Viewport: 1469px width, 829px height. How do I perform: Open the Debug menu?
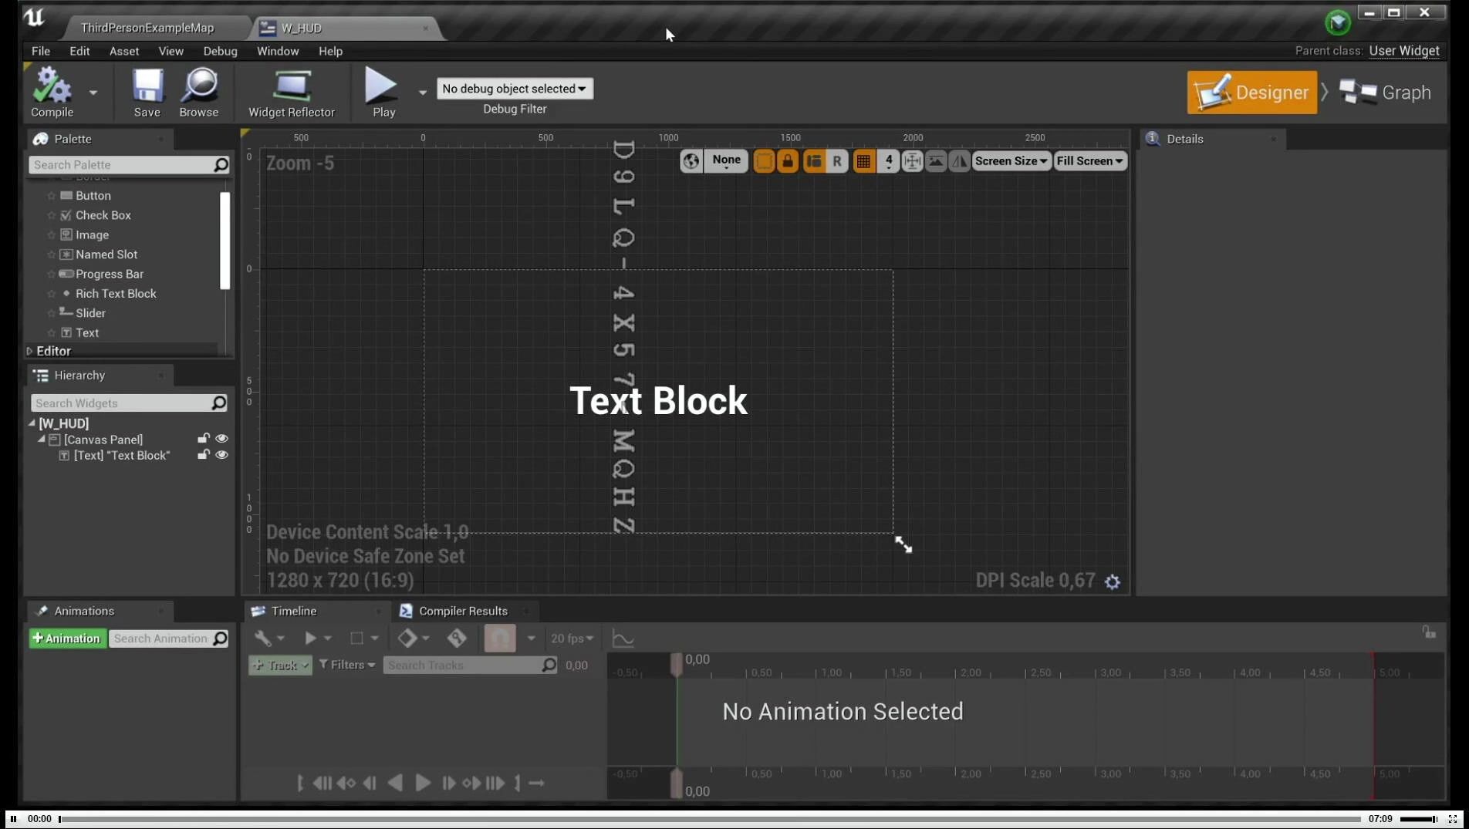click(x=220, y=51)
